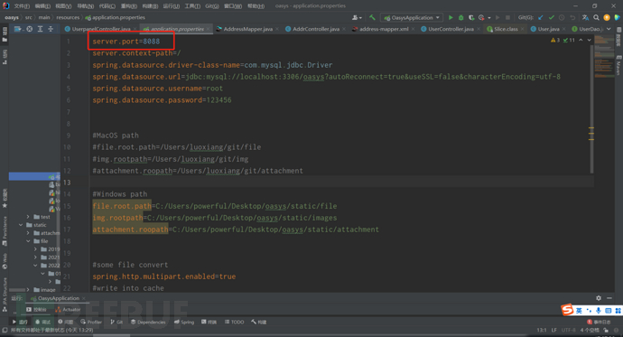
Task: Open OasysApplication run configuration dropdown
Action: coord(412,17)
